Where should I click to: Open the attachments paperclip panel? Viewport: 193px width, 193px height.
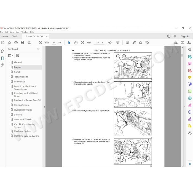point(2,65)
